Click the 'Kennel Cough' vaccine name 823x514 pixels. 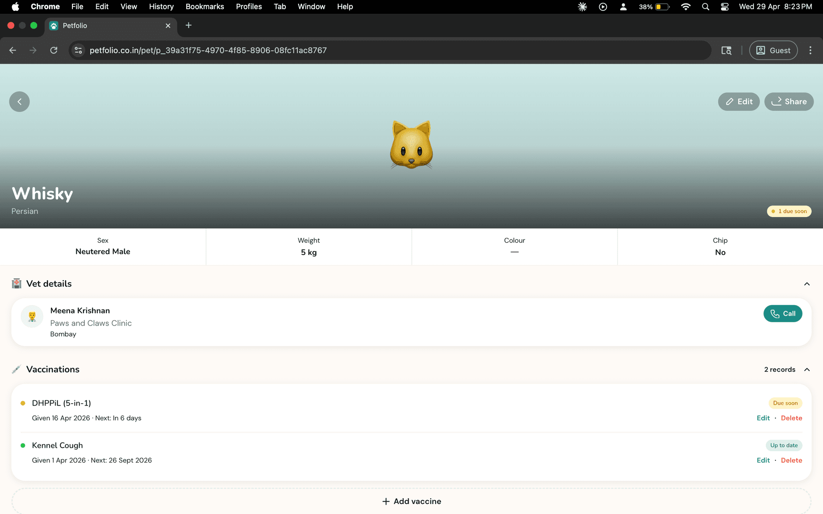pyautogui.click(x=57, y=445)
